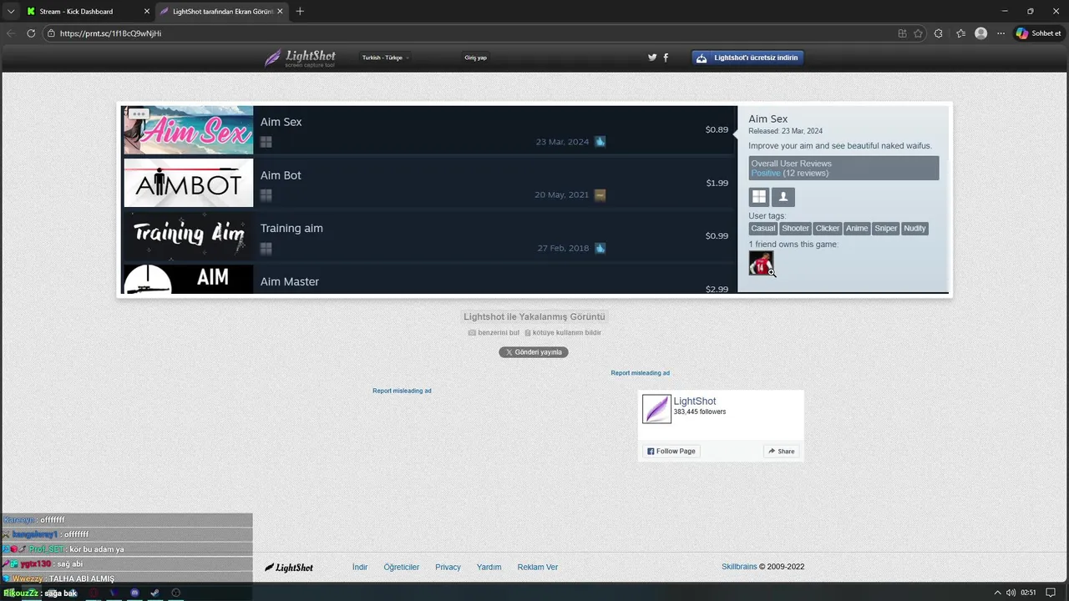This screenshot has width=1069, height=601.
Task: Reload the page with the refresh icon
Action: [x=31, y=33]
